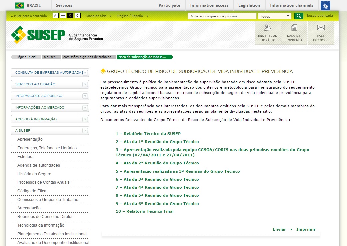Image resolution: width=347 pixels, height=246 pixels.
Task: Open Information access top menu
Action: point(209,5)
